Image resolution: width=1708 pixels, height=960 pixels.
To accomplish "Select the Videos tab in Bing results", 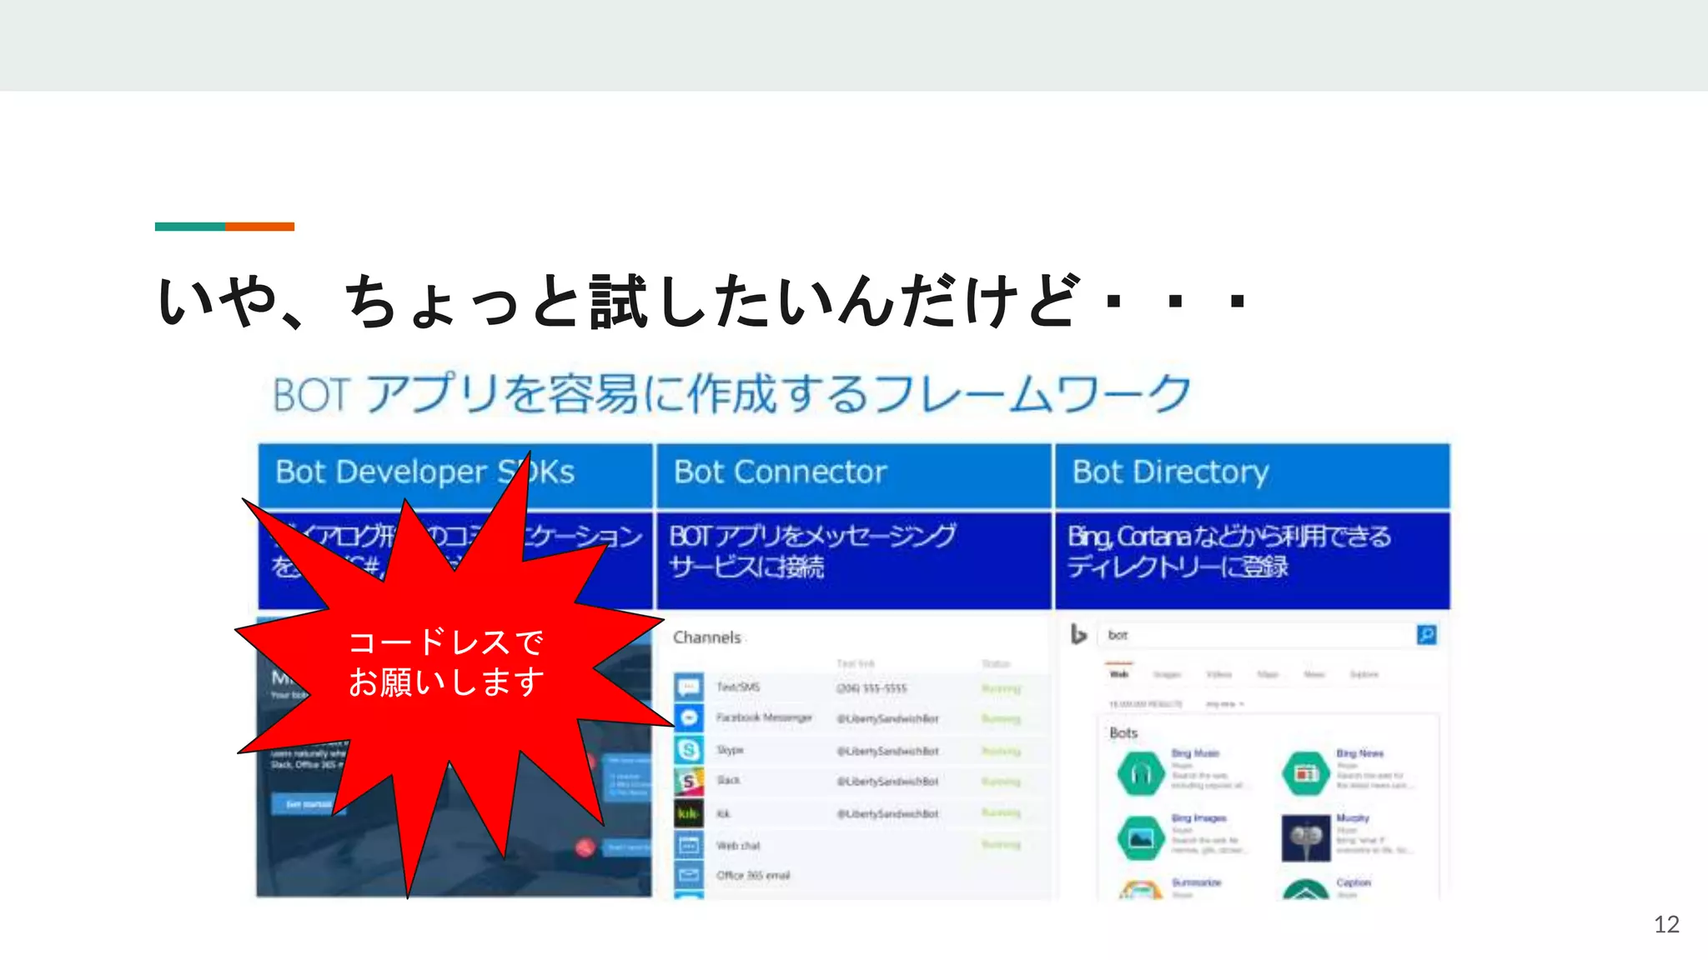I will click(1218, 674).
